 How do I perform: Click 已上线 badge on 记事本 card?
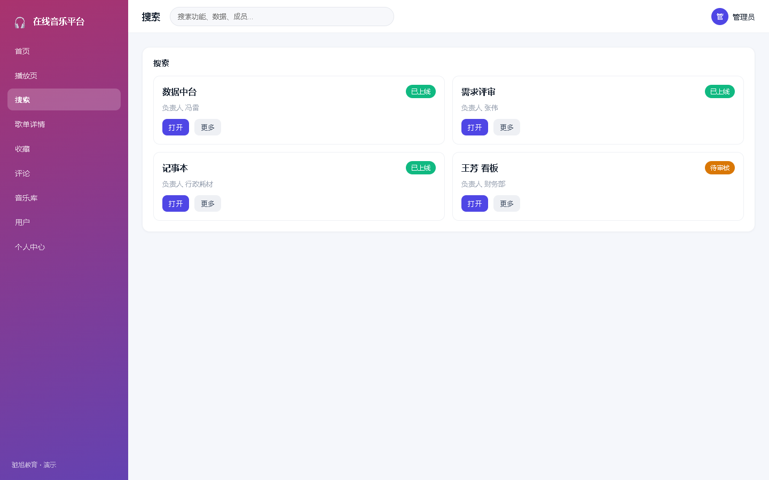[x=421, y=168]
